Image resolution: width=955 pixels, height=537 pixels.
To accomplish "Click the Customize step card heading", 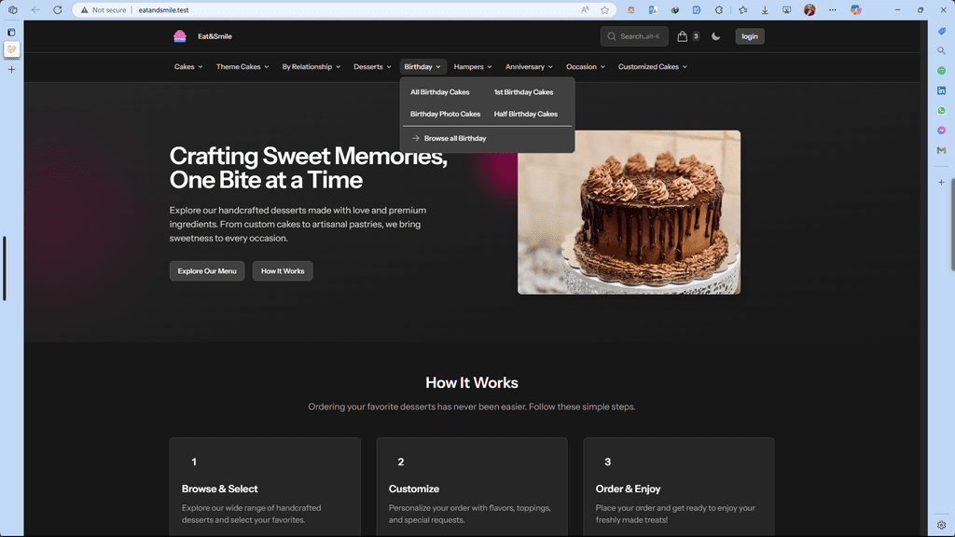I will [413, 489].
